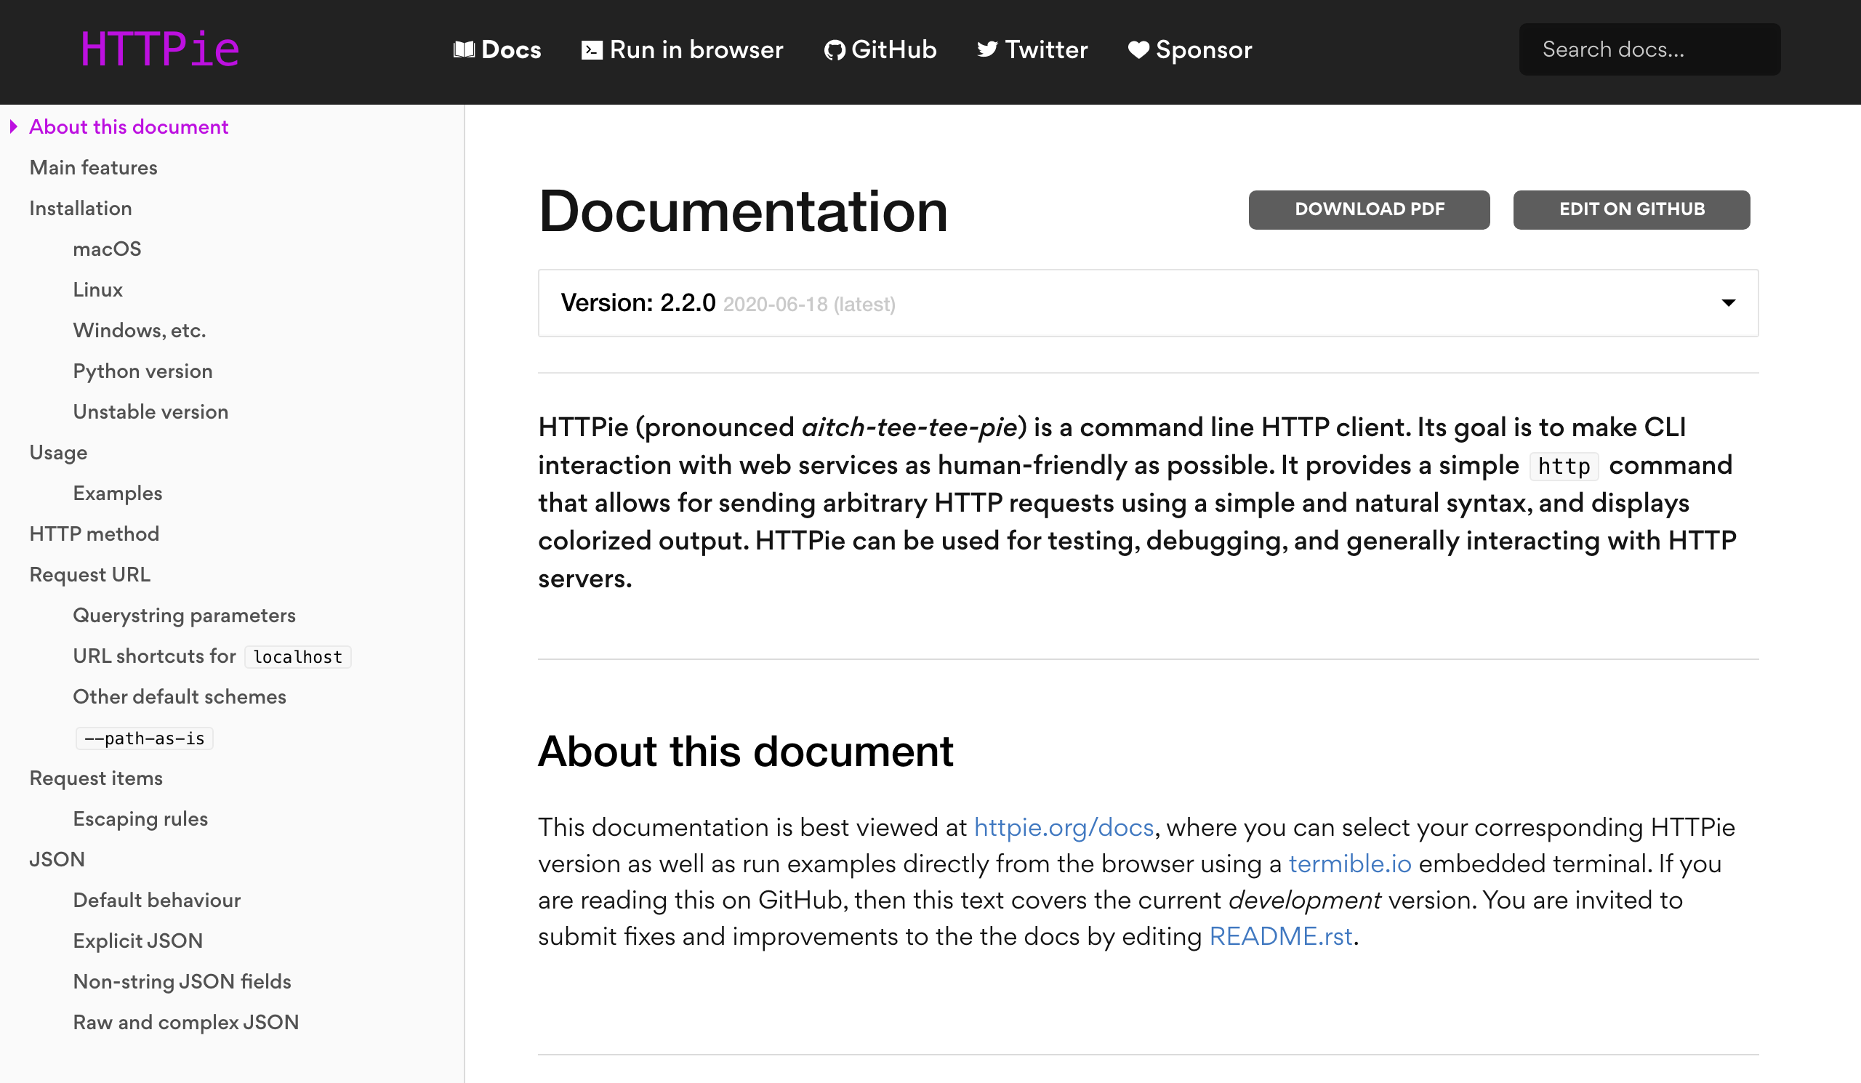Open Raw and complex JSON entry
Viewport: 1861px width, 1083px height.
(x=185, y=1023)
